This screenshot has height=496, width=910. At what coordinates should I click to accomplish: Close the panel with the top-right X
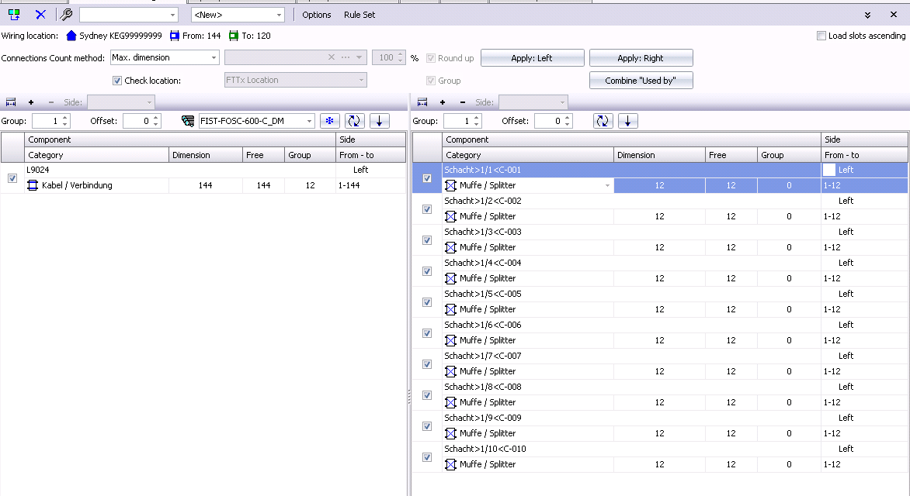point(894,15)
